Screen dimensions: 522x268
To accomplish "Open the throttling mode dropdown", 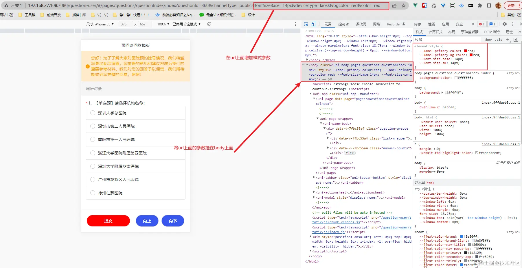I will (187, 24).
